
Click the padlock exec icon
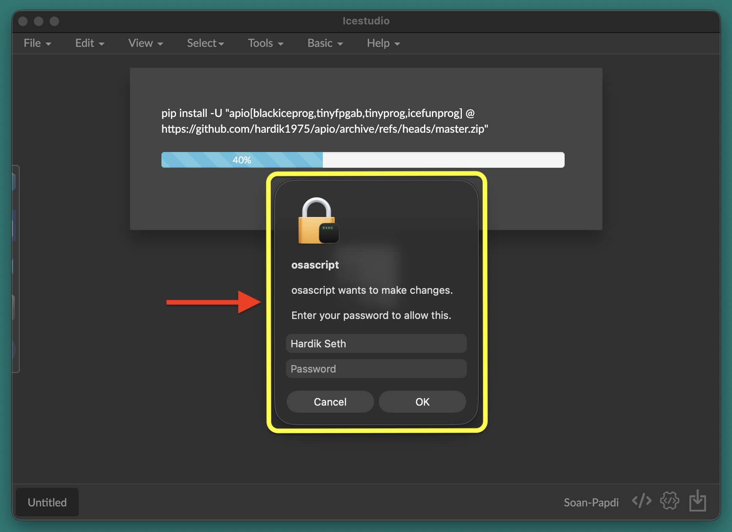point(318,221)
